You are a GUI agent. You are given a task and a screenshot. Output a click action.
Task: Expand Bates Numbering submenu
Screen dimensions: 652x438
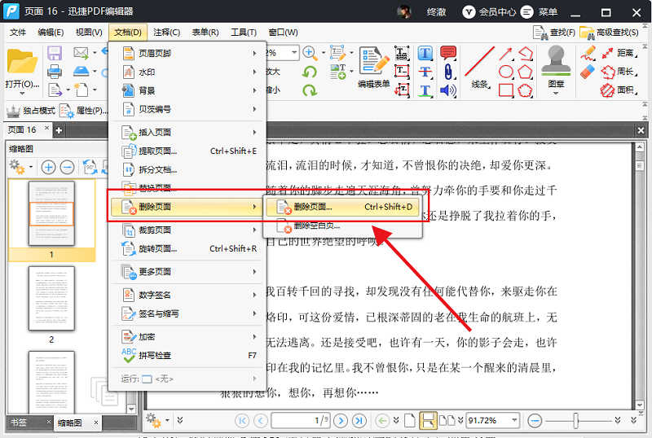(187, 109)
